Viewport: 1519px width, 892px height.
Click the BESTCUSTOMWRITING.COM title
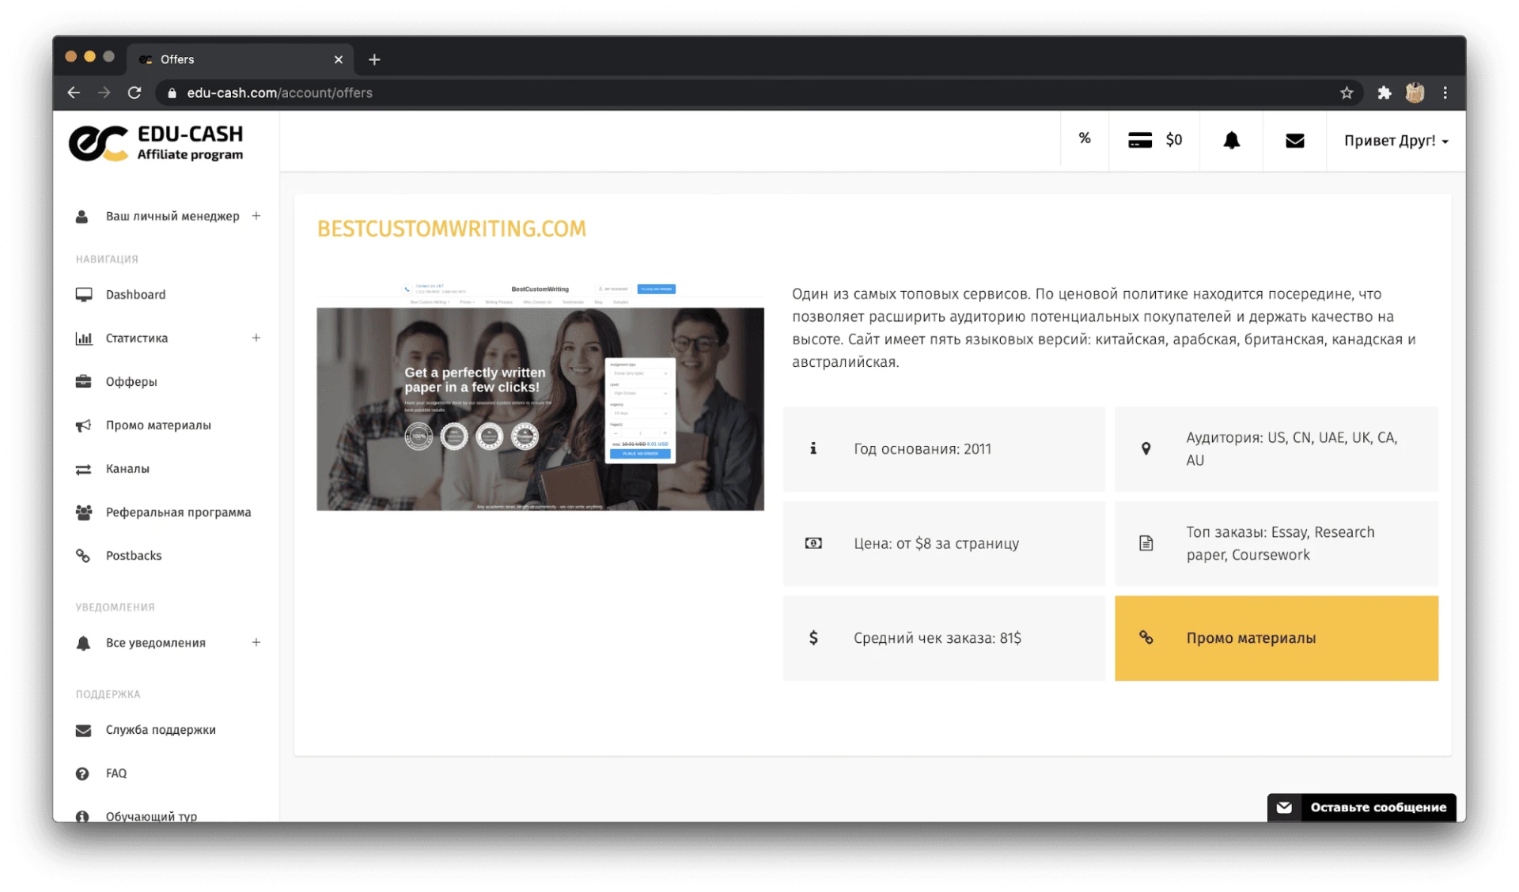[452, 229]
